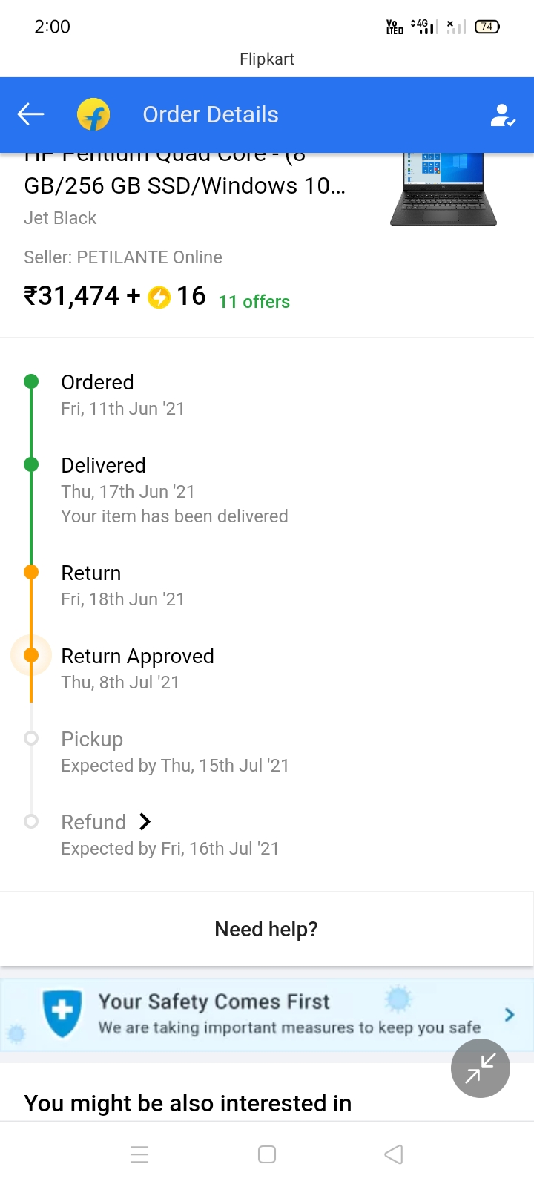Open the account profile icon

[x=502, y=115]
